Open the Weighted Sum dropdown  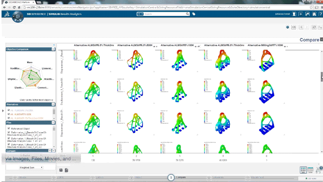(31, 167)
